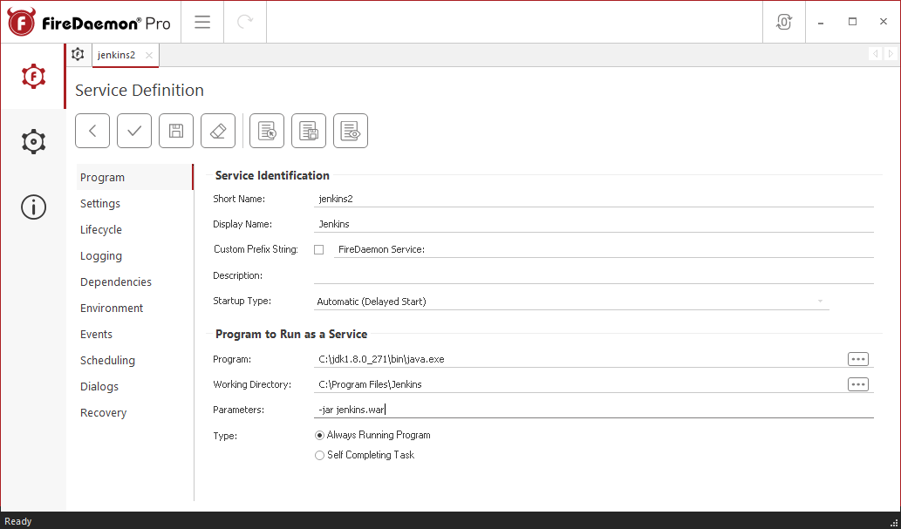
Task: Click the custom prefix FireDaemon Service field
Action: pos(604,249)
